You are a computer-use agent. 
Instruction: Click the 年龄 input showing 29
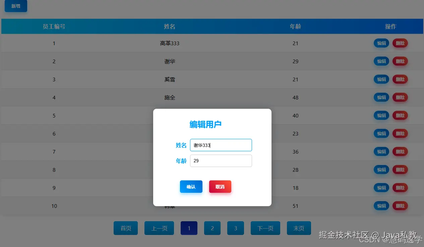(x=221, y=161)
